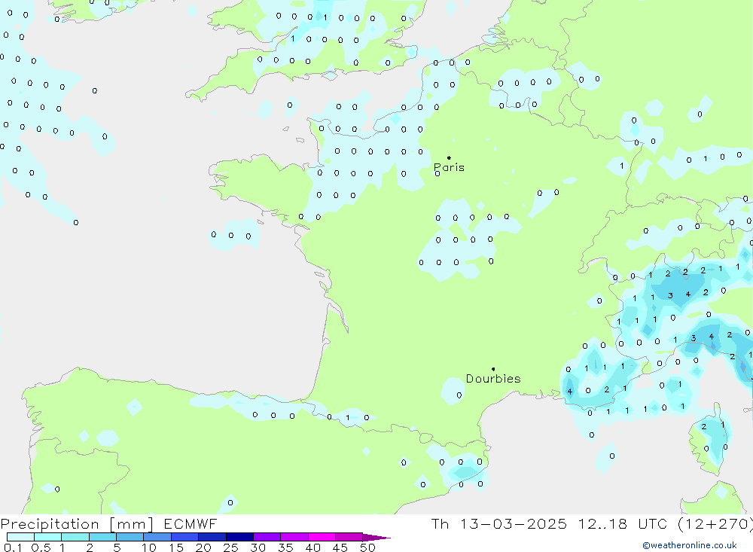Click the ECMWF model name label
The height and width of the screenshot is (552, 753).
191,524
